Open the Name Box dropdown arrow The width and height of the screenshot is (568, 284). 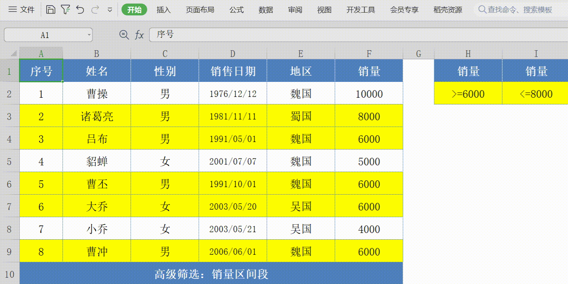[89, 35]
